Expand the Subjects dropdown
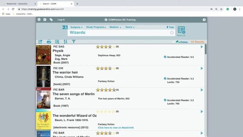Image resolution: width=243 pixels, height=137 pixels. [76, 27]
